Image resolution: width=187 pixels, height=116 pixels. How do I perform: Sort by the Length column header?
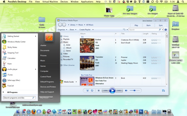[146, 34]
